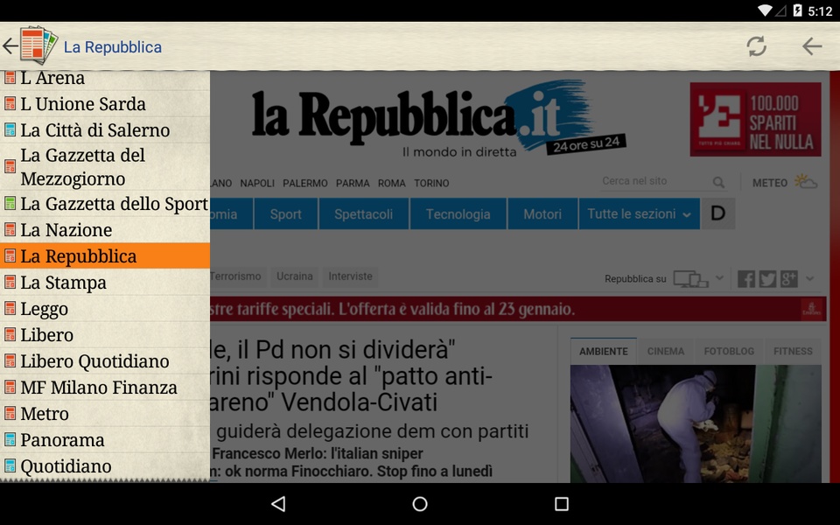This screenshot has height=525, width=840.
Task: Open the AMBIENTE photo thumbnail
Action: (696, 423)
